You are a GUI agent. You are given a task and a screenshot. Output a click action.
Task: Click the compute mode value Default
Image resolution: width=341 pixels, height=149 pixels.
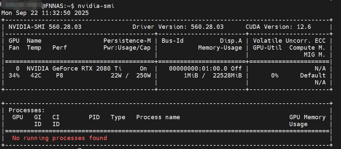click(313, 75)
